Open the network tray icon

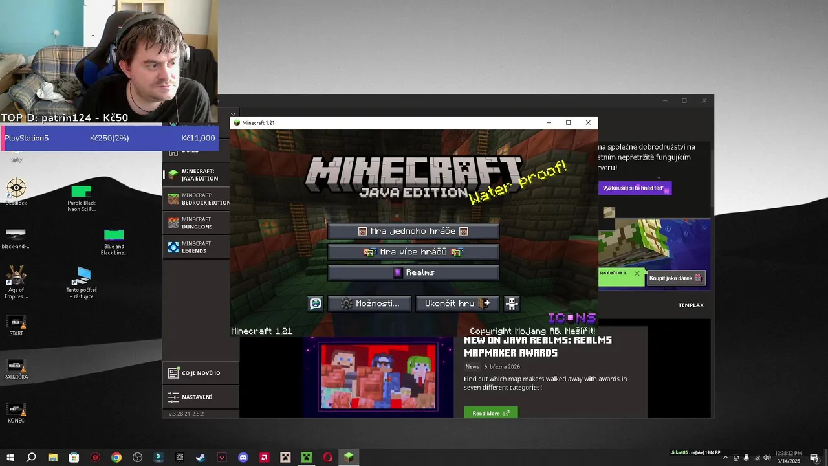pos(757,458)
